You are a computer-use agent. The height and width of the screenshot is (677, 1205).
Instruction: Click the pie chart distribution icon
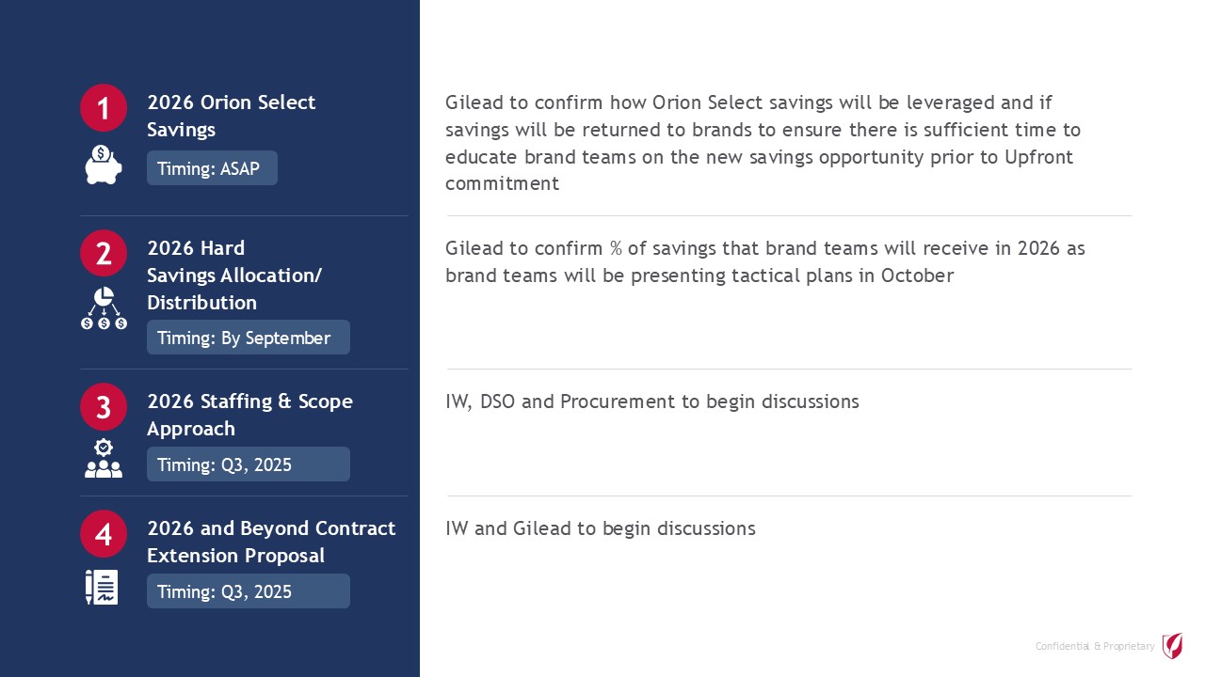point(104,308)
